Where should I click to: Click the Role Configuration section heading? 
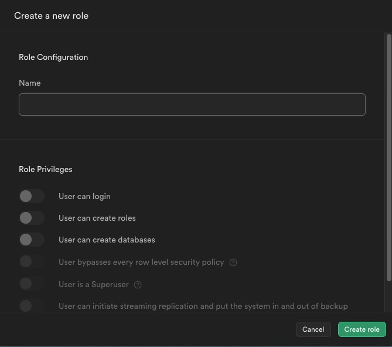pyautogui.click(x=53, y=57)
